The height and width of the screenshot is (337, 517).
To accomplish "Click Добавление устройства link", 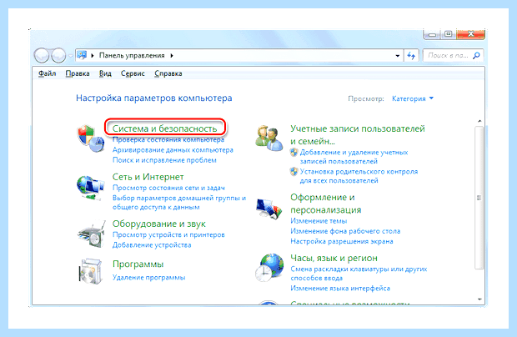I will pyautogui.click(x=152, y=245).
